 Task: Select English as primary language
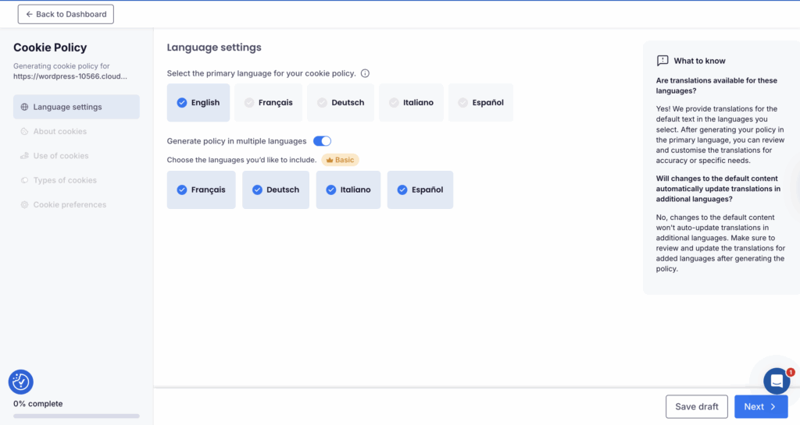[198, 102]
